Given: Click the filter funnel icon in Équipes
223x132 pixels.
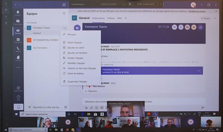Looking at the screenshot, I should [x=64, y=13].
